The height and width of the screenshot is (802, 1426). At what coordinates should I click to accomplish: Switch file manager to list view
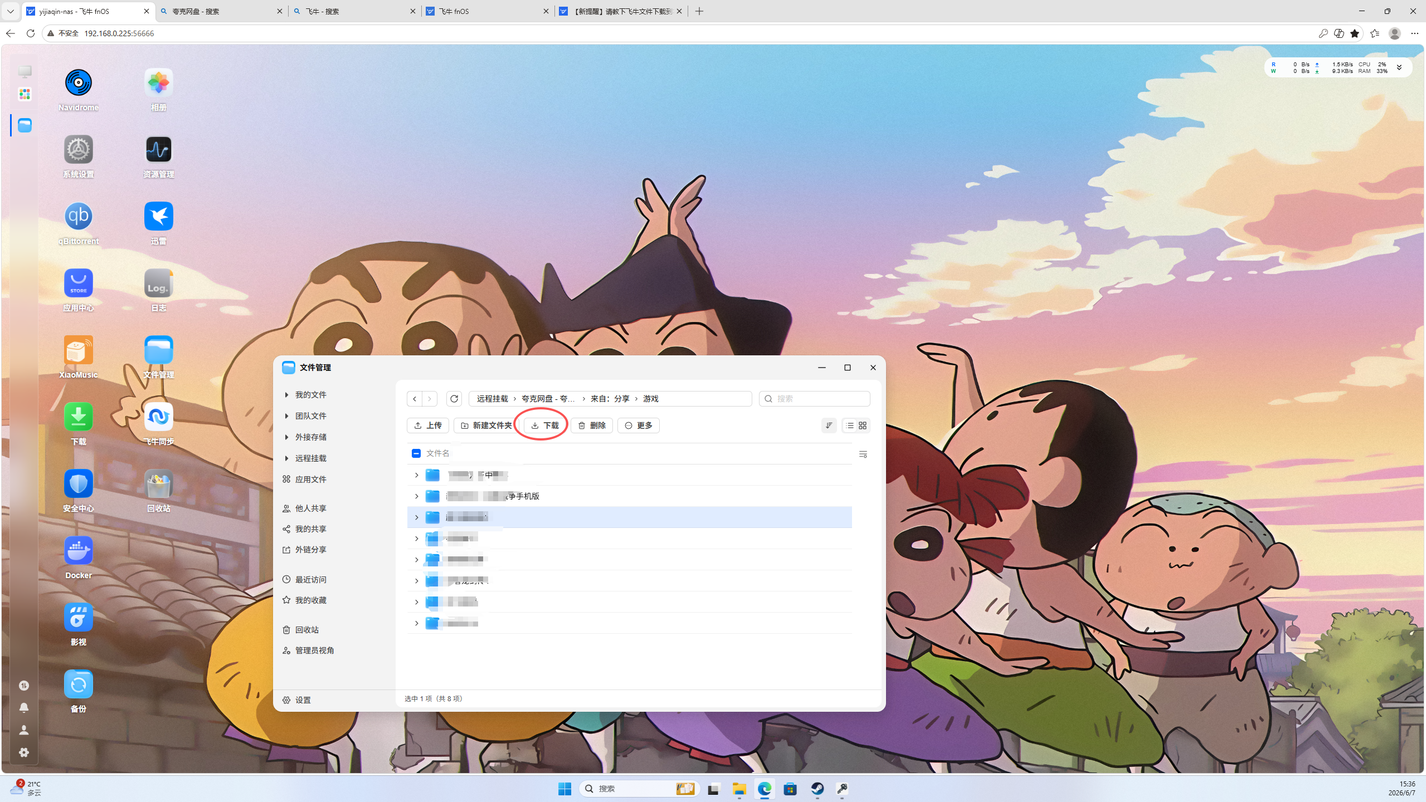[x=850, y=426]
